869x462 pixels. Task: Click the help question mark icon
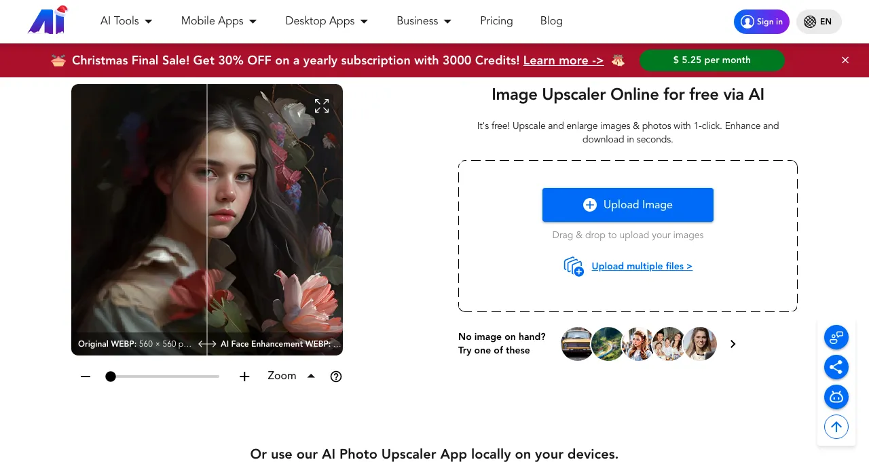click(336, 377)
